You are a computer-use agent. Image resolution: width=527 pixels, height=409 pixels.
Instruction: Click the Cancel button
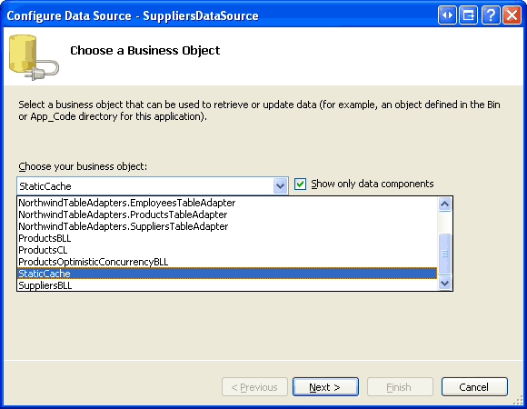point(474,387)
